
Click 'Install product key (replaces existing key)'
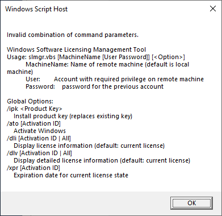click(x=73, y=116)
